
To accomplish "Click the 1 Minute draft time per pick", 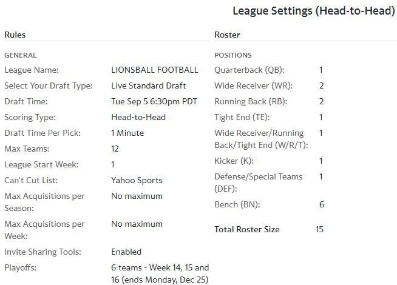I will coord(127,133).
